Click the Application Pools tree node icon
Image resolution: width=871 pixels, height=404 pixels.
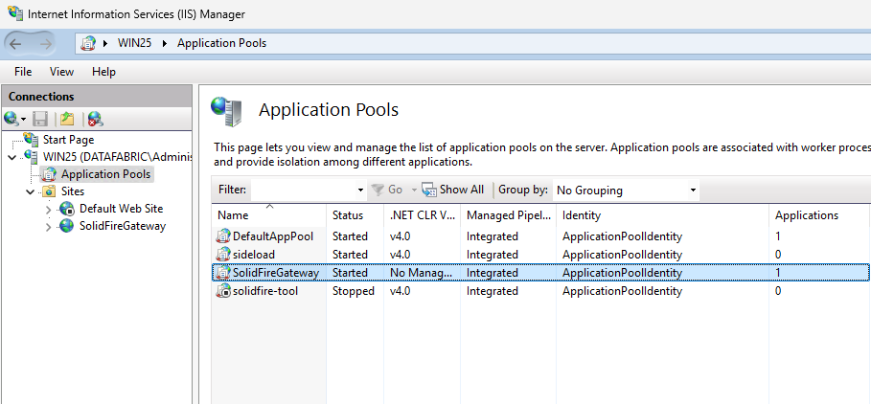(x=50, y=174)
